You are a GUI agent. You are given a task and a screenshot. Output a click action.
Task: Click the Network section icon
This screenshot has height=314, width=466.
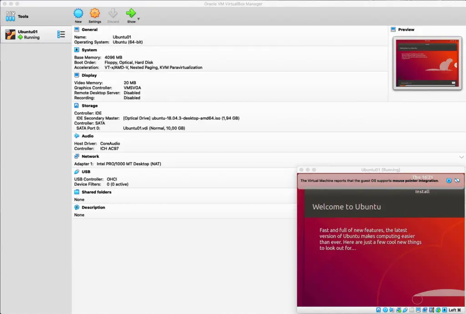(x=76, y=156)
